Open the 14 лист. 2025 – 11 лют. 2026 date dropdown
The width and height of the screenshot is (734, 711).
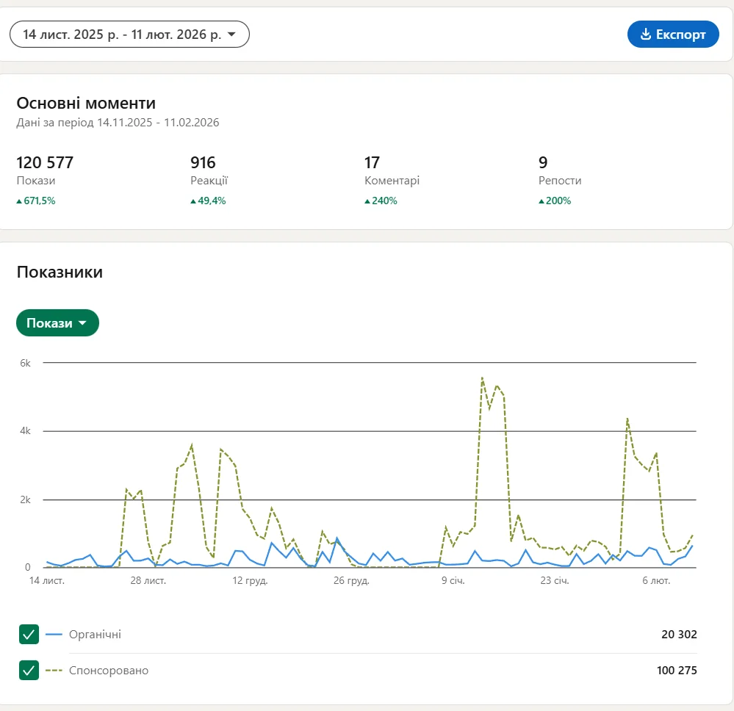129,35
